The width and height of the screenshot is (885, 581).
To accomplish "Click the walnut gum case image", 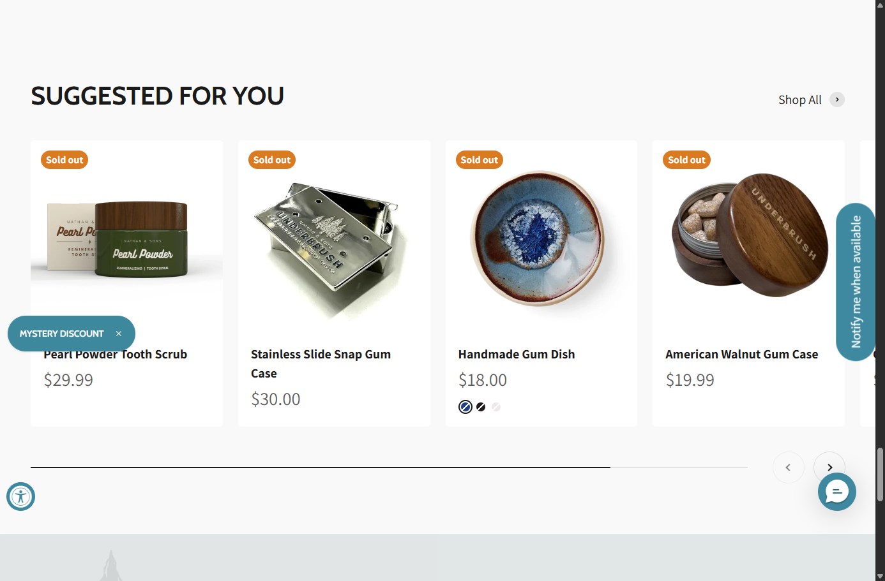I will click(x=748, y=236).
